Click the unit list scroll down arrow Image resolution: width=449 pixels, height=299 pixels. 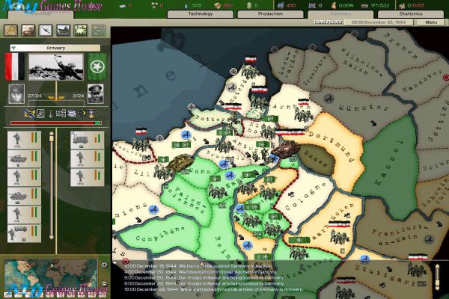[x=51, y=237]
